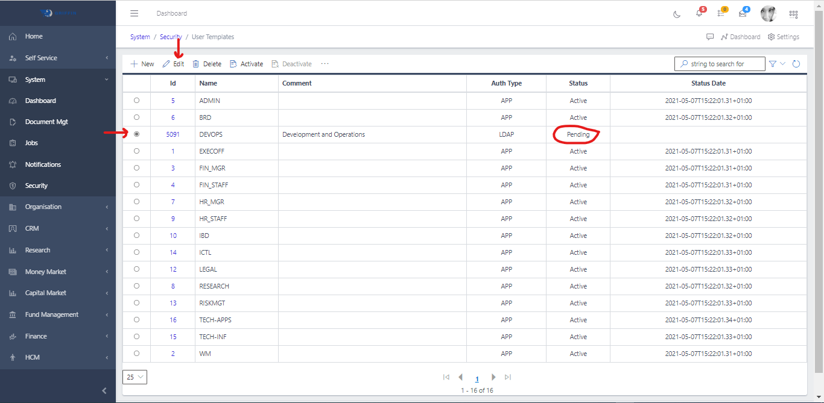Click the Id link 5091

(173, 134)
